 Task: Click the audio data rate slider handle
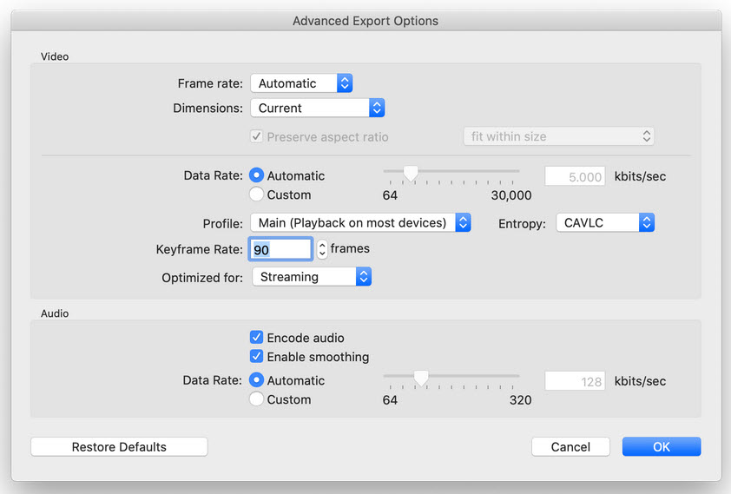point(421,379)
